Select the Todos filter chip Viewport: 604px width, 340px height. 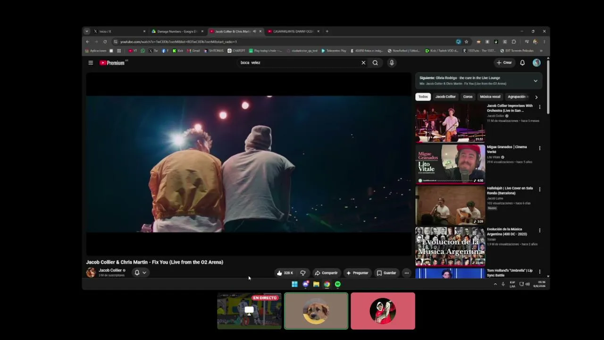pos(423,97)
